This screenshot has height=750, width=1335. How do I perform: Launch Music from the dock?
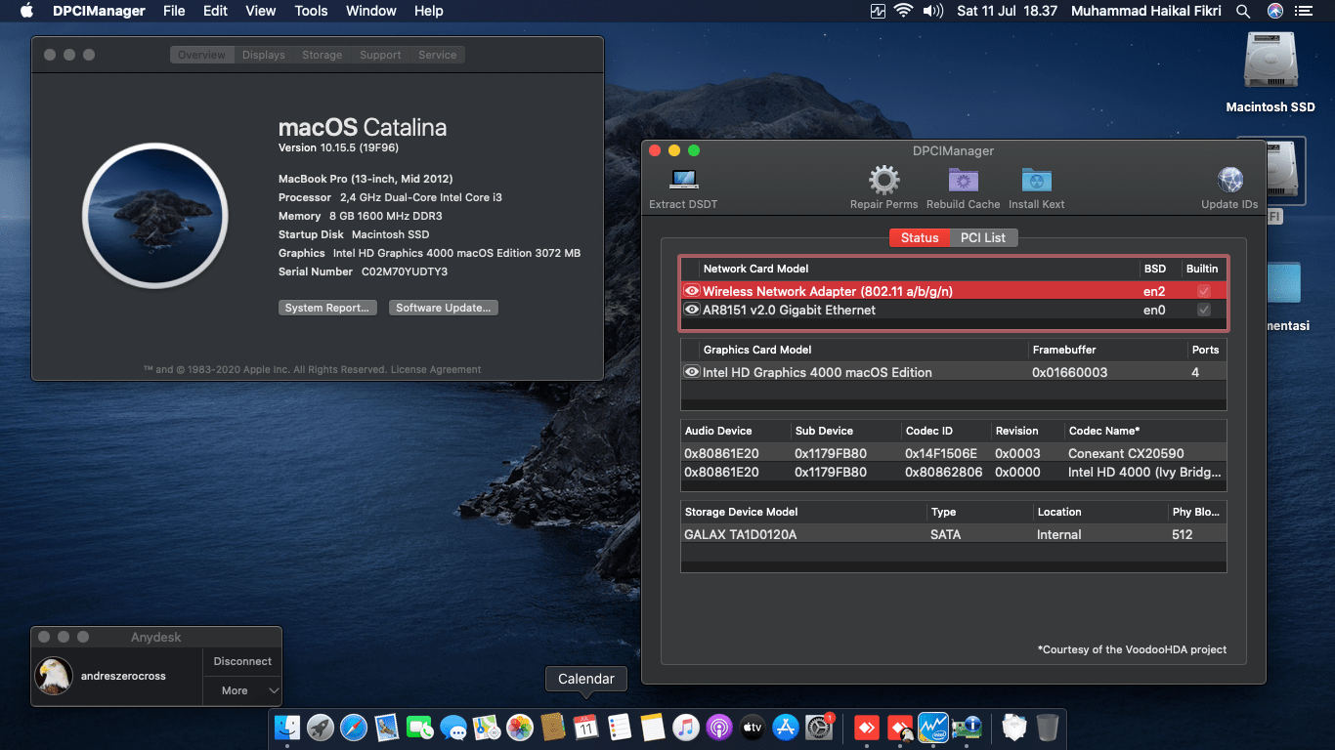(686, 728)
